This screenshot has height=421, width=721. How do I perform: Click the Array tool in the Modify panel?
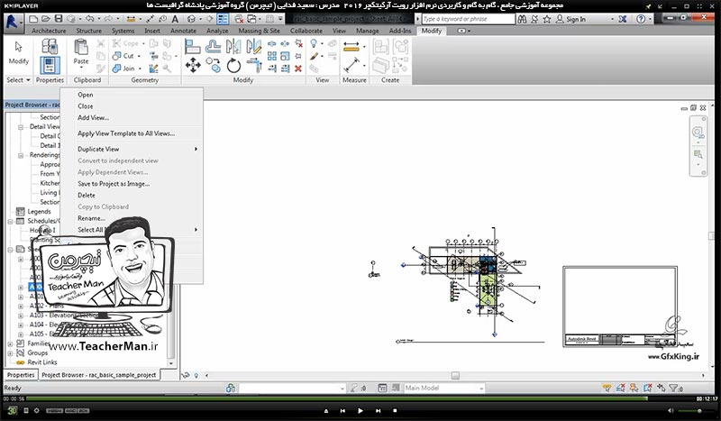[x=272, y=56]
